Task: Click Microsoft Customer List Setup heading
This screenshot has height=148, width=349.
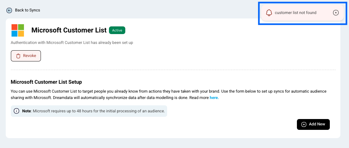Action: 46,82
